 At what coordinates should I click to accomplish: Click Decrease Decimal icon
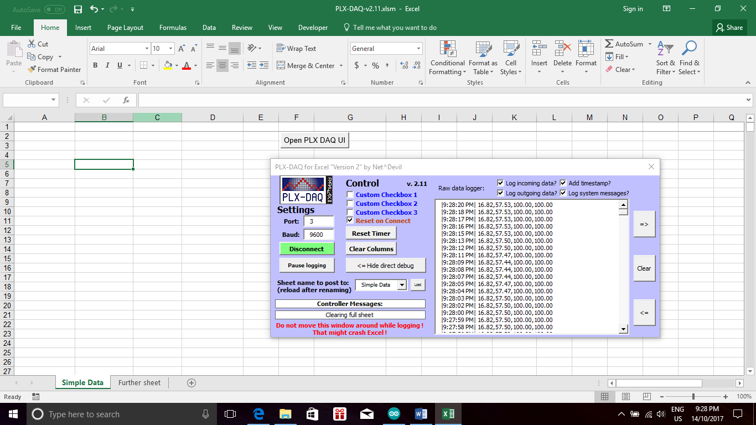(x=416, y=65)
